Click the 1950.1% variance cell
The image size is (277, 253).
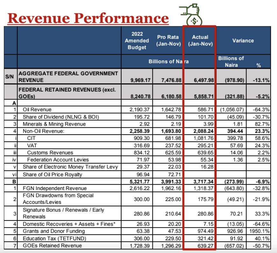[260, 231]
